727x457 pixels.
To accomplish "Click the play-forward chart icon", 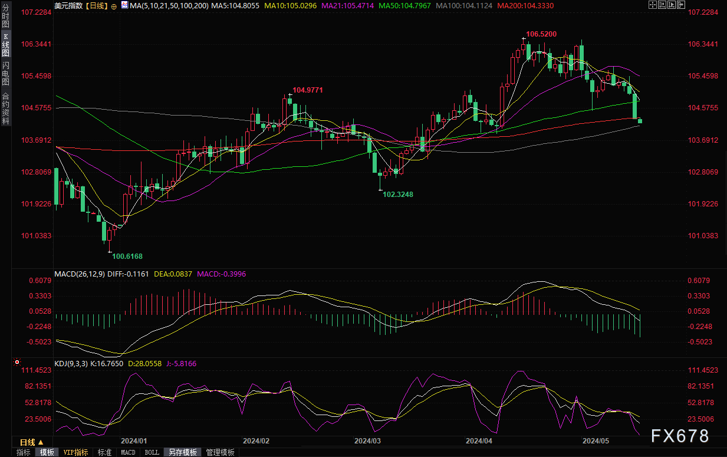I will click(x=672, y=5).
